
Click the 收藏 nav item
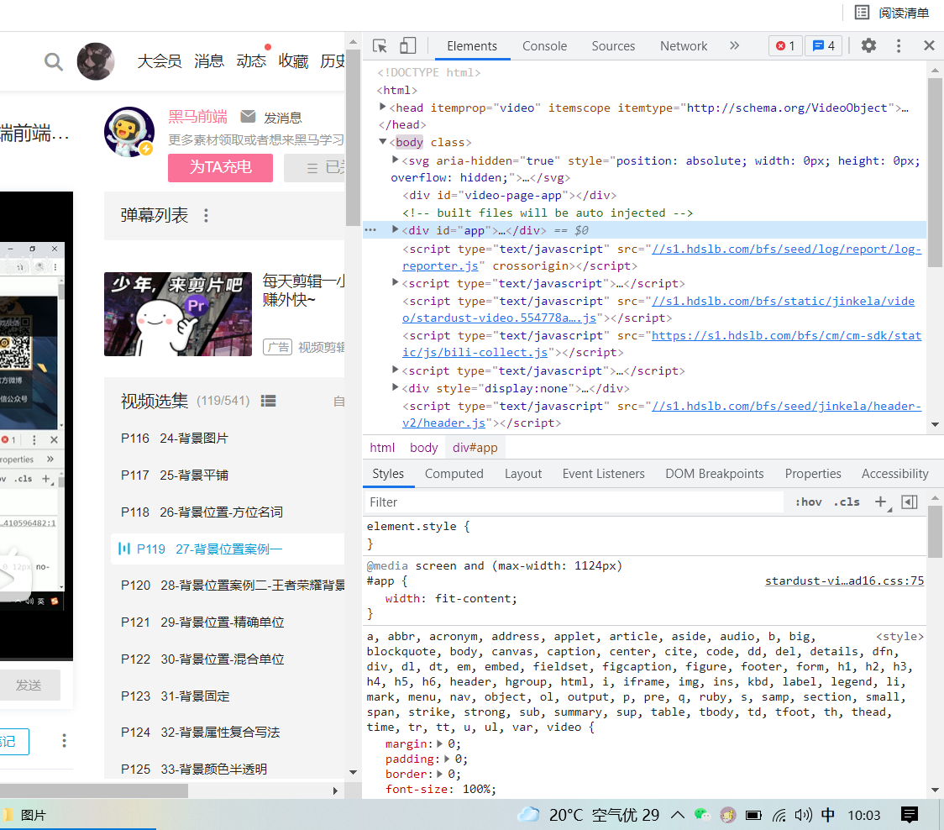click(293, 61)
